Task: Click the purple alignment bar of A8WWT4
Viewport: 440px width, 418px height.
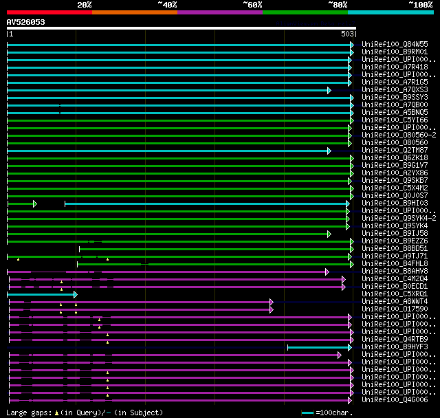Action: point(140,302)
